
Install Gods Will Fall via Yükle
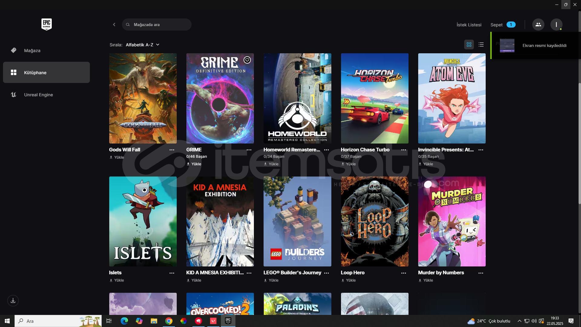[117, 157]
